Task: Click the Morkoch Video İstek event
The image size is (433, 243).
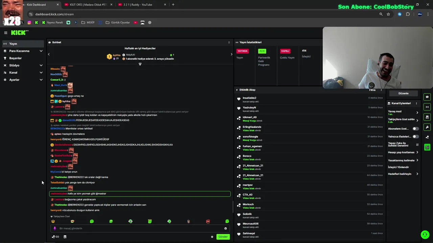Action: coord(310,206)
